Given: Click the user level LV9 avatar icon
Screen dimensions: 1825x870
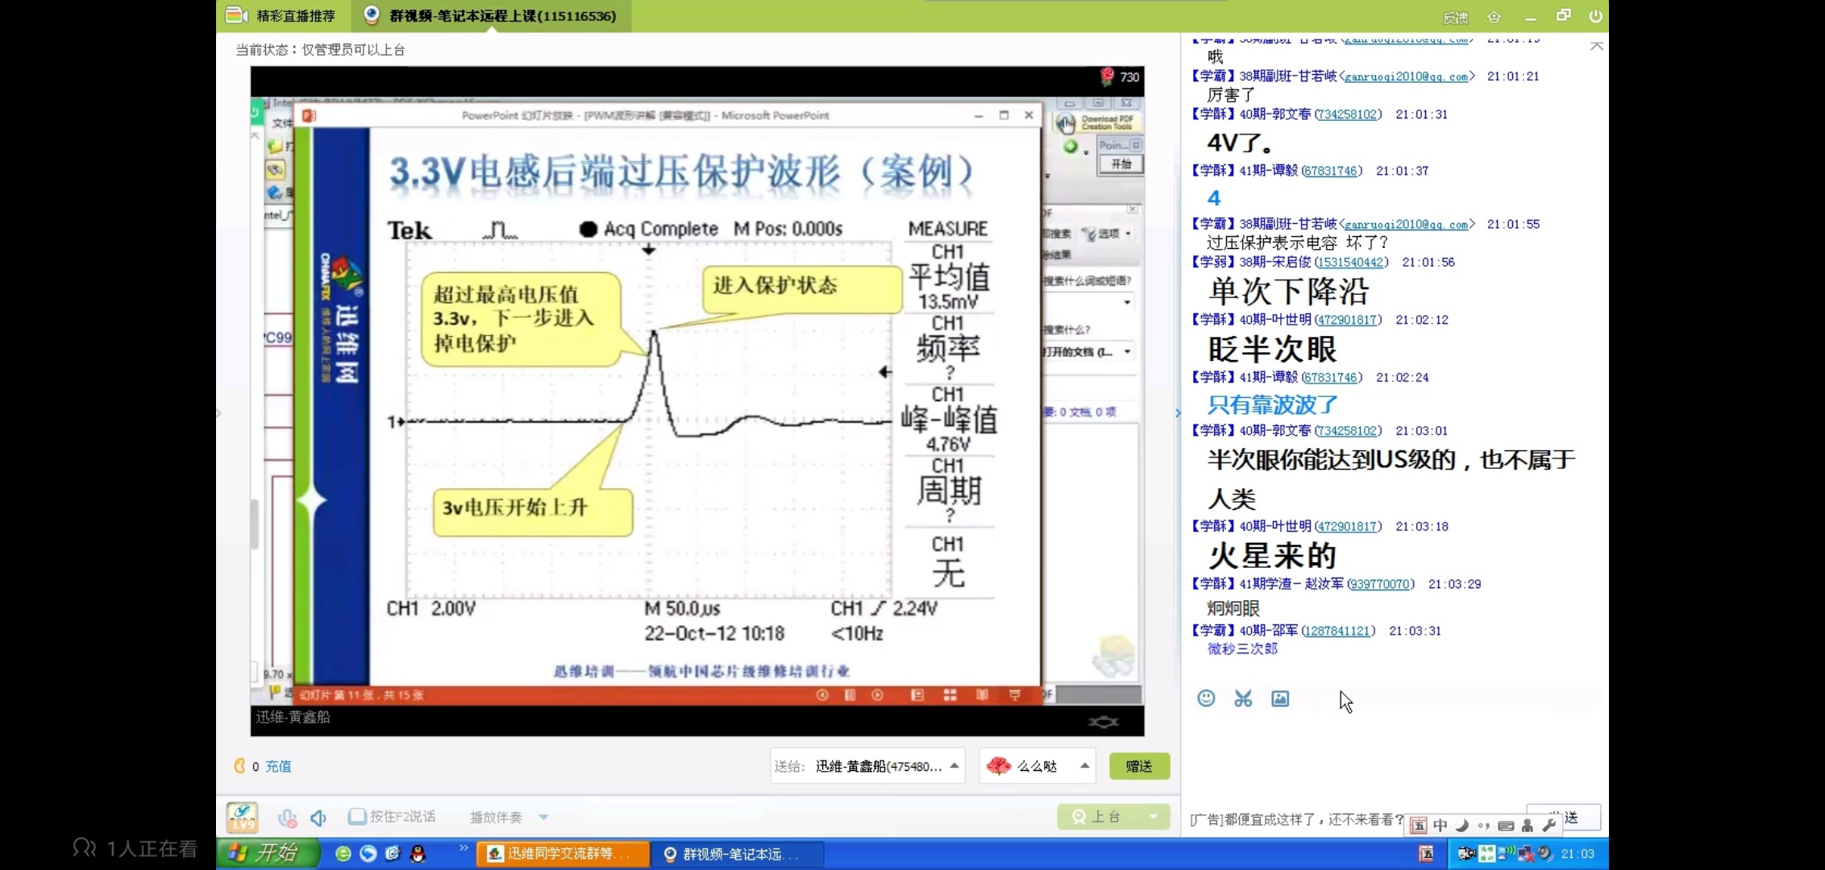Looking at the screenshot, I should coord(242,817).
